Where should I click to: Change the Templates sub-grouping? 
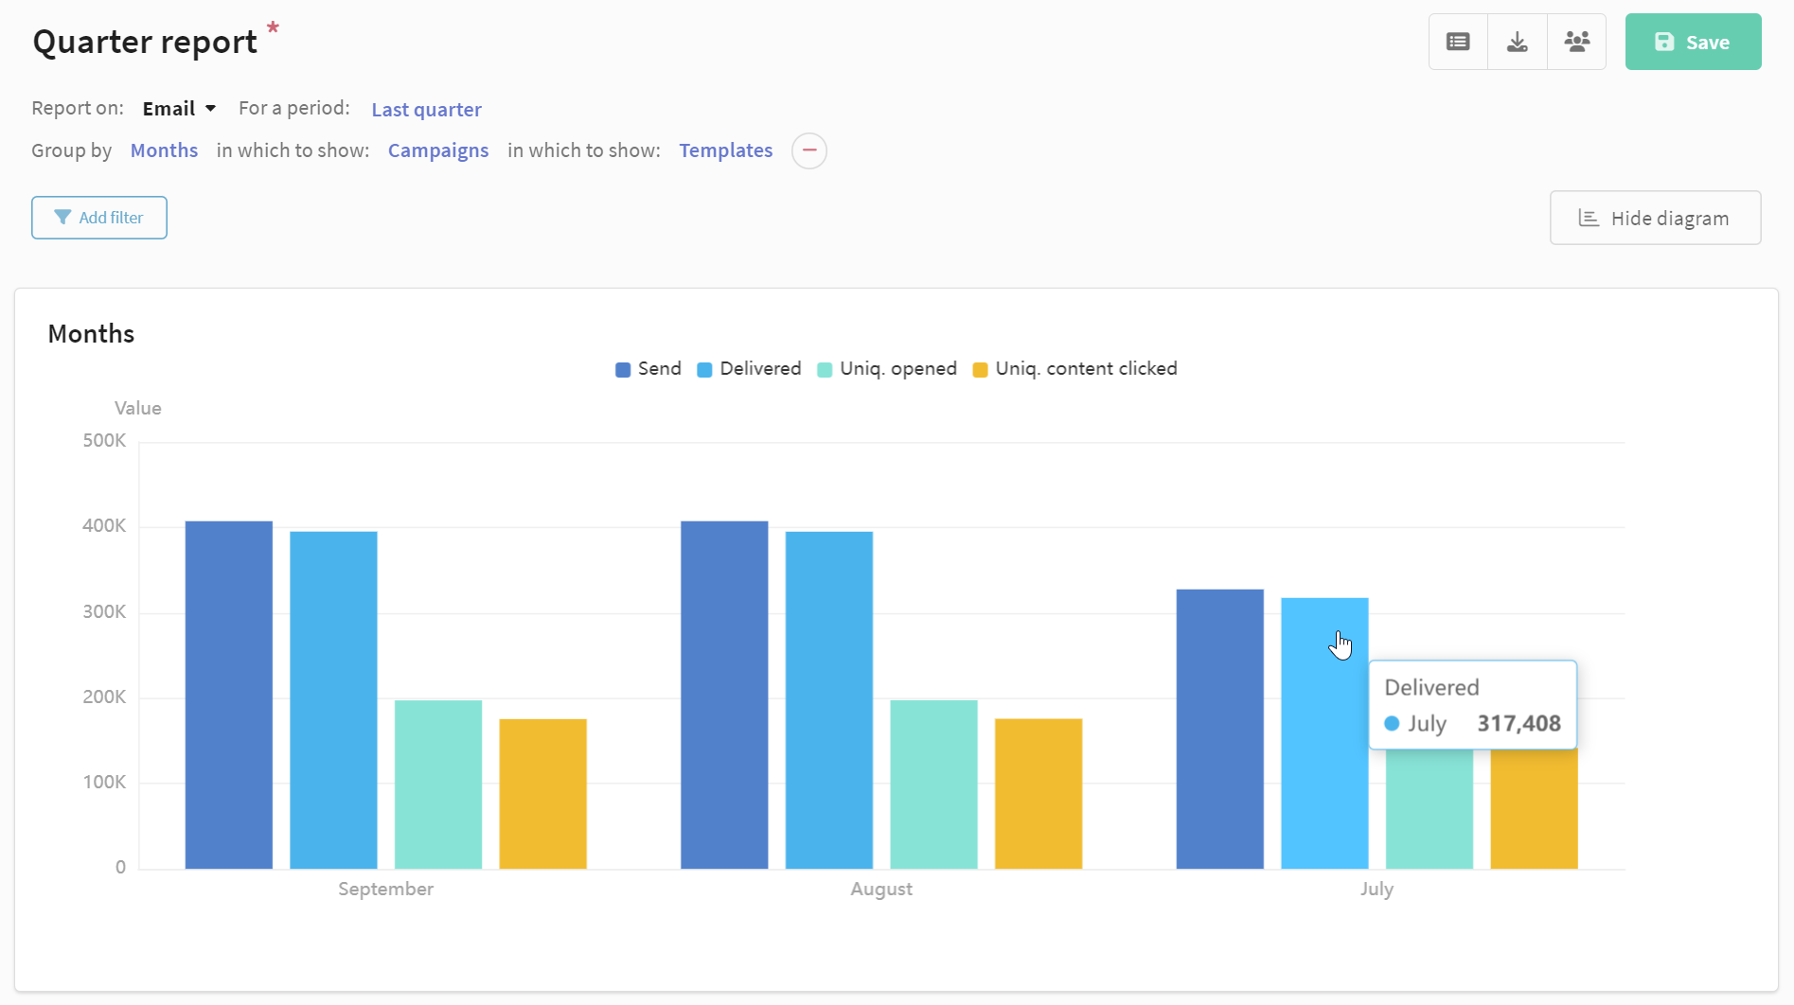click(x=726, y=150)
